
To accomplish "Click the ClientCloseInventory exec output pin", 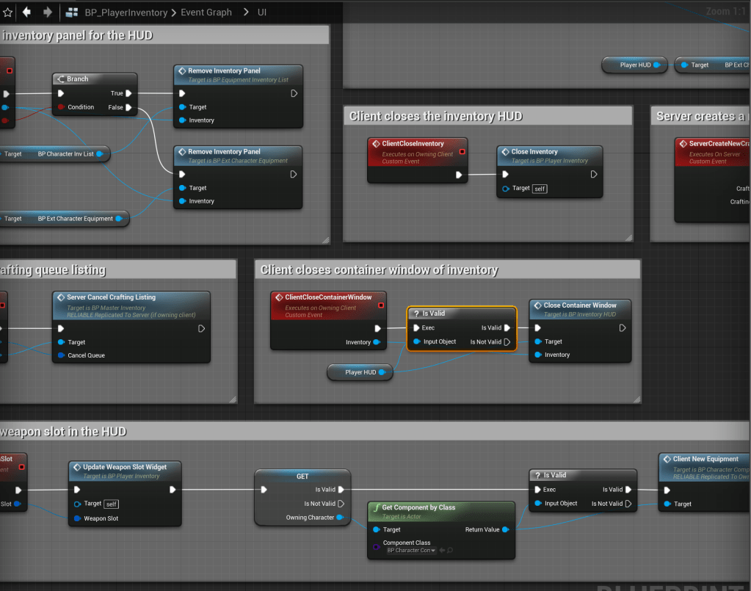I will coord(458,175).
